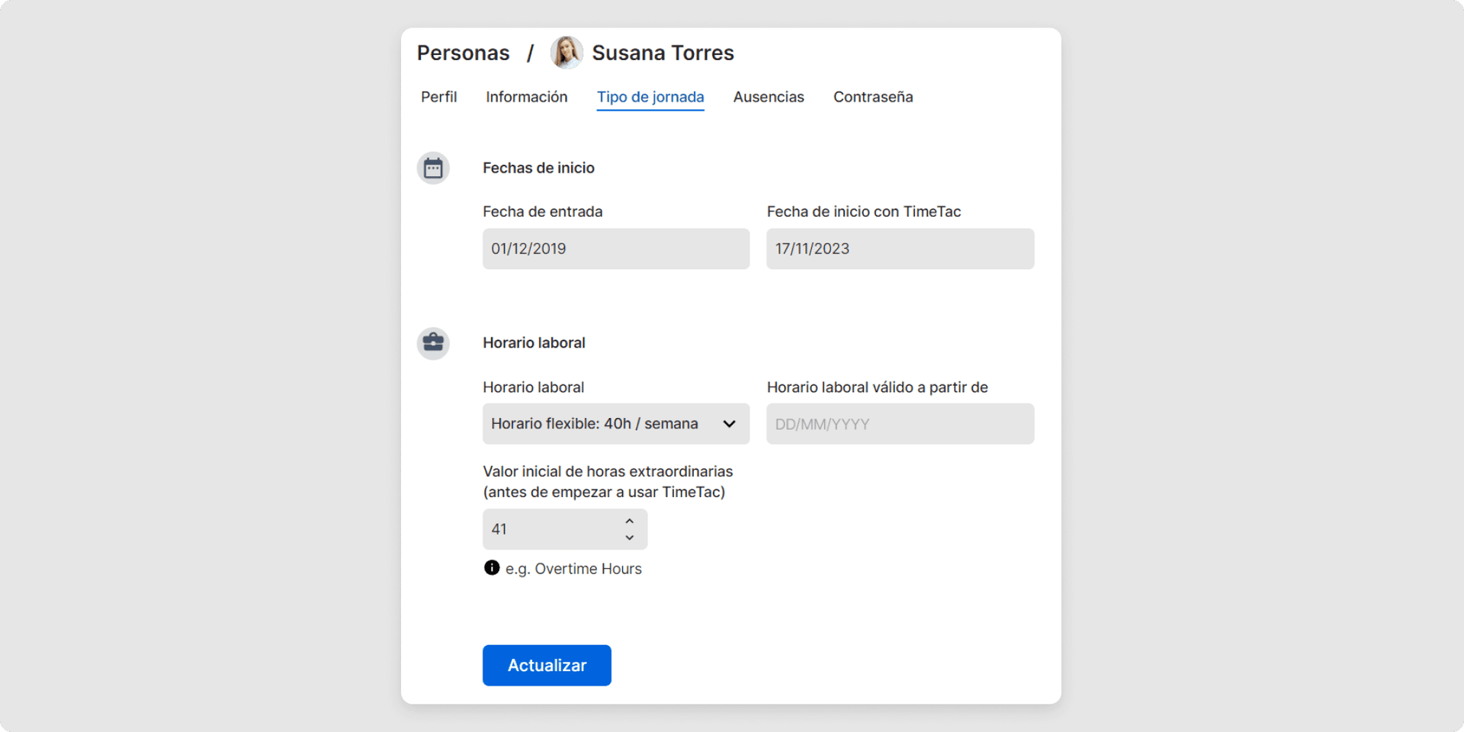Decrease overtime hours with the down arrow
Image resolution: width=1464 pixels, height=732 pixels.
[x=629, y=538]
